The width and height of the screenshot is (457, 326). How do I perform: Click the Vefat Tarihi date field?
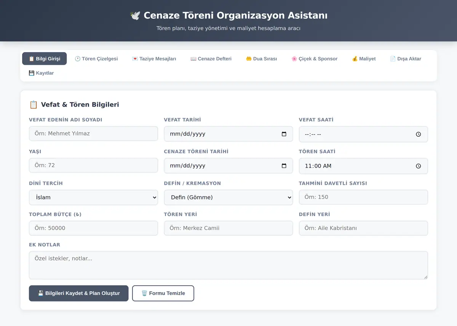pos(228,134)
